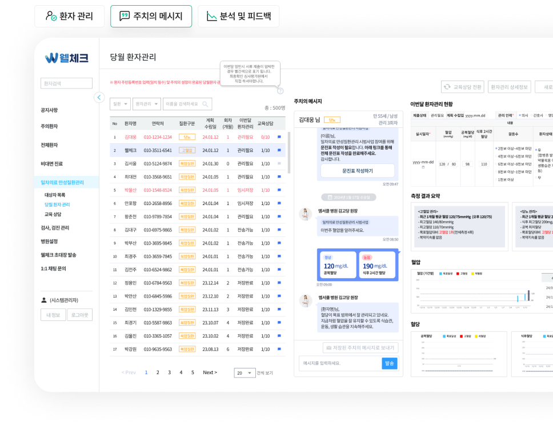Open the 환자관리 filter dropdown
The image size is (553, 429).
[147, 104]
